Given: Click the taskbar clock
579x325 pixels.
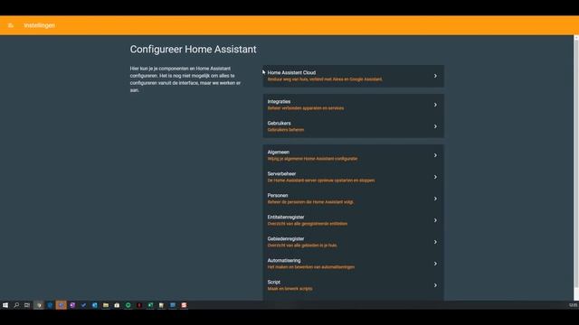Looking at the screenshot, I should [x=573, y=305].
